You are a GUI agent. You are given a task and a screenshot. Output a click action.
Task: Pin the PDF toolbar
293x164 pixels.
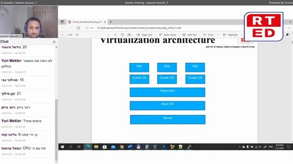tap(288, 35)
